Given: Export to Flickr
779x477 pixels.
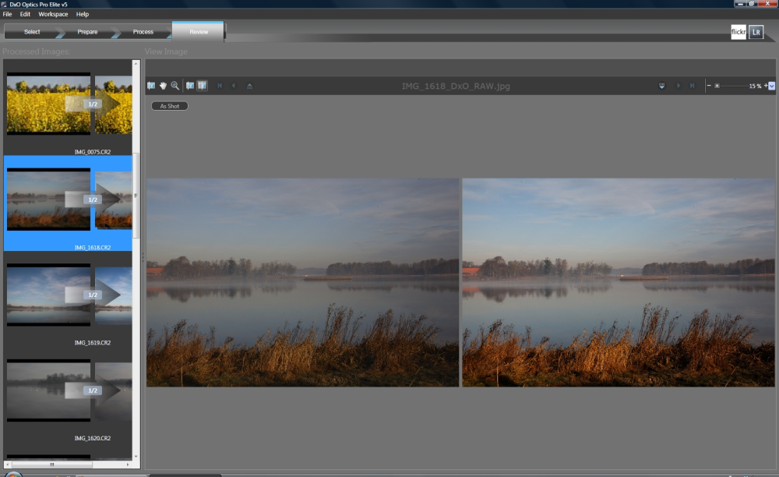Looking at the screenshot, I should point(738,32).
